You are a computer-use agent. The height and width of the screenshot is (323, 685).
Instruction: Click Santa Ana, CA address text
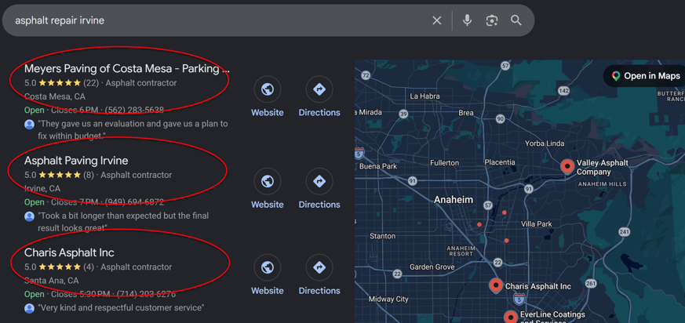[x=52, y=281]
